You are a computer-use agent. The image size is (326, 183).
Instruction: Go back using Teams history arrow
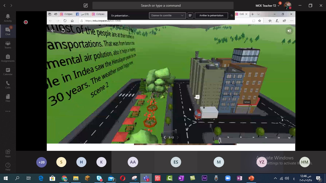tap(4, 5)
